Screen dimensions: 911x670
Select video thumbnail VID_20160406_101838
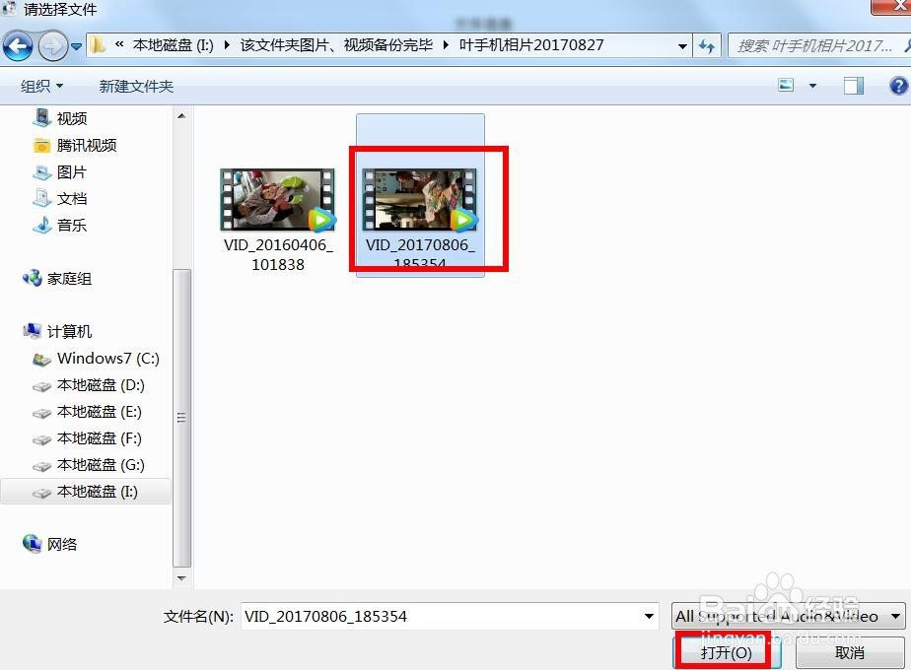(278, 200)
